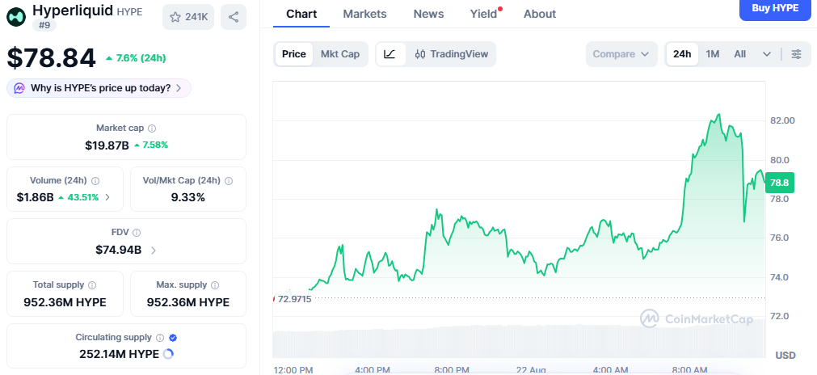The height and width of the screenshot is (375, 817).
Task: Click the Buy HYPE button
Action: pos(775,9)
